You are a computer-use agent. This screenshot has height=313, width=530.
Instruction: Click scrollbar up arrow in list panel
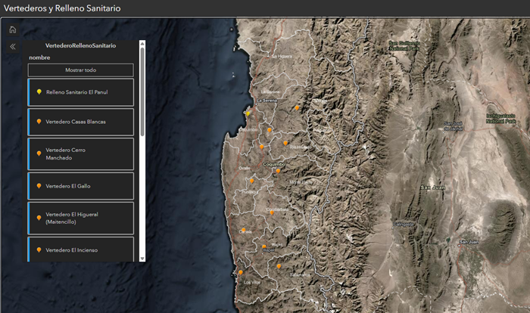click(142, 43)
